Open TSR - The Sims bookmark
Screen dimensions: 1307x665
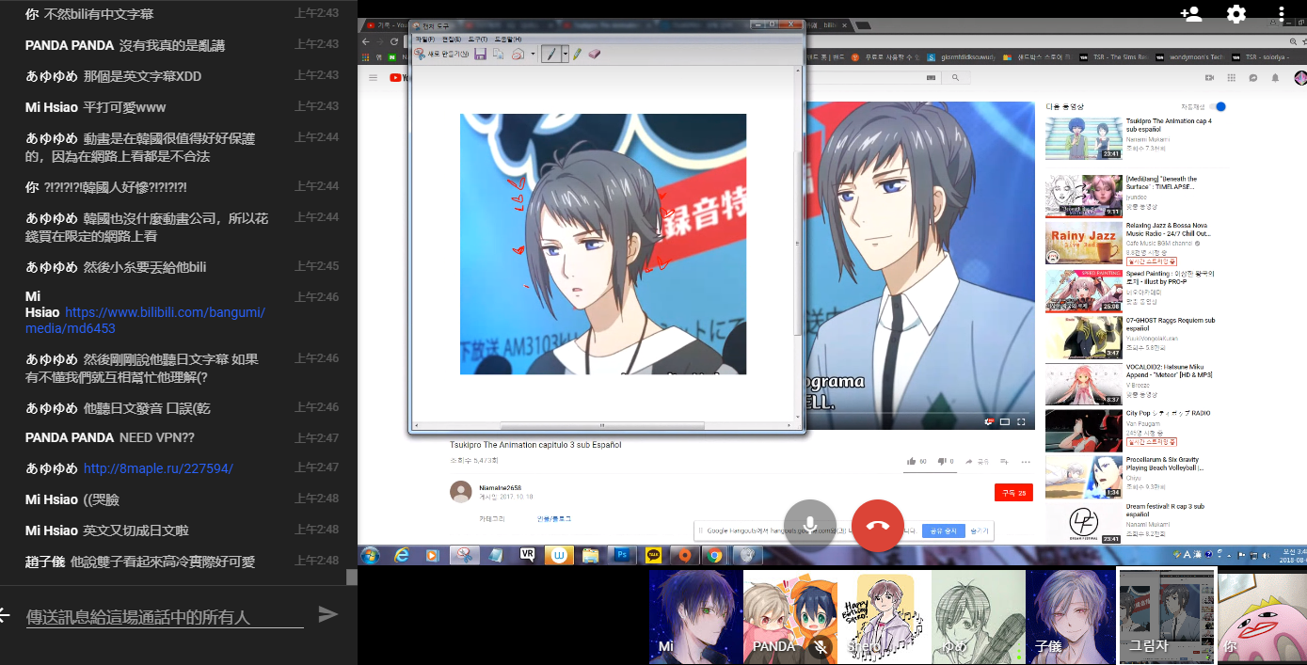(x=1113, y=56)
